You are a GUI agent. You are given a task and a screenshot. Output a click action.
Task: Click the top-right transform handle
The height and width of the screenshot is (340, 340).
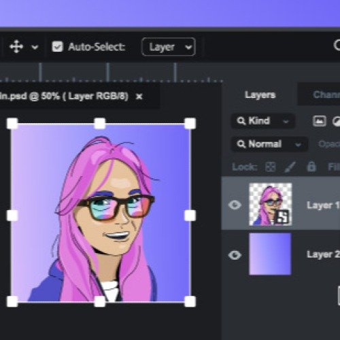[190, 124]
